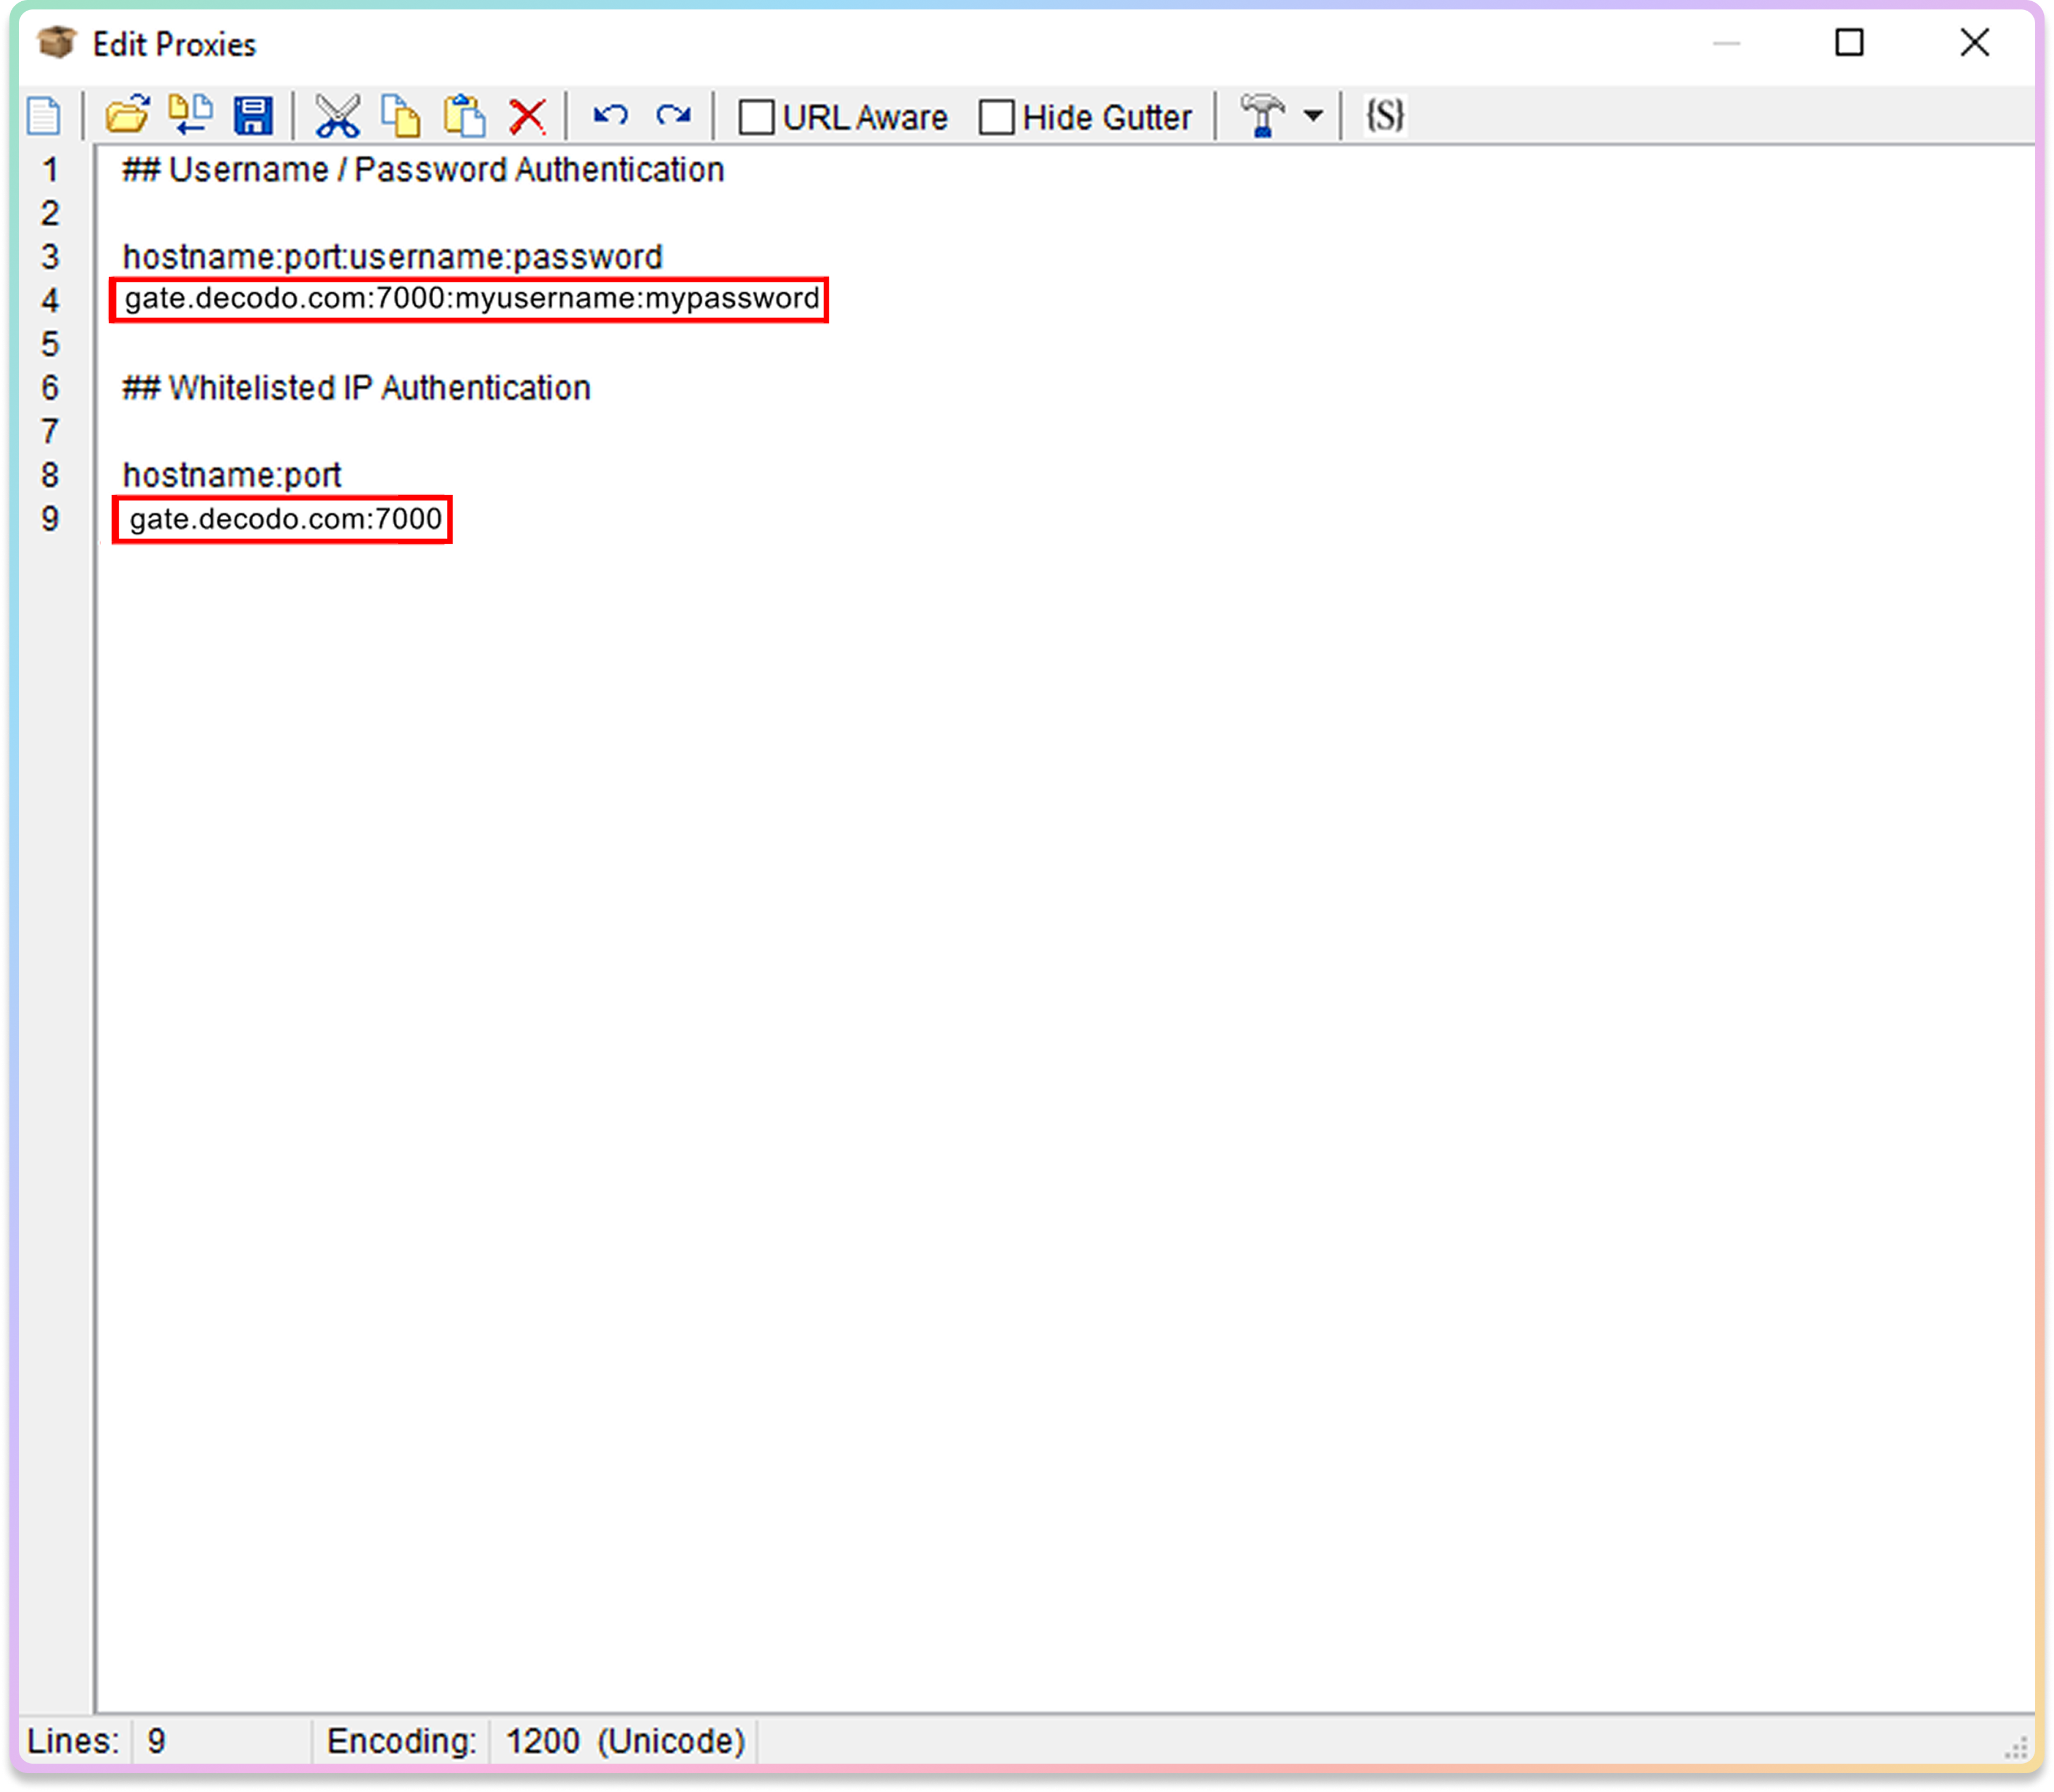
Task: Click the Whitelisted IP Authentication heading line
Action: coord(356,388)
